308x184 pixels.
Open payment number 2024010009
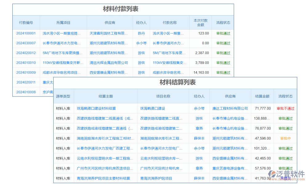point(26,72)
